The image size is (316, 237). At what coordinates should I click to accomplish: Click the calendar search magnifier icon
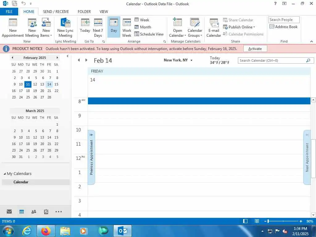tap(308, 60)
